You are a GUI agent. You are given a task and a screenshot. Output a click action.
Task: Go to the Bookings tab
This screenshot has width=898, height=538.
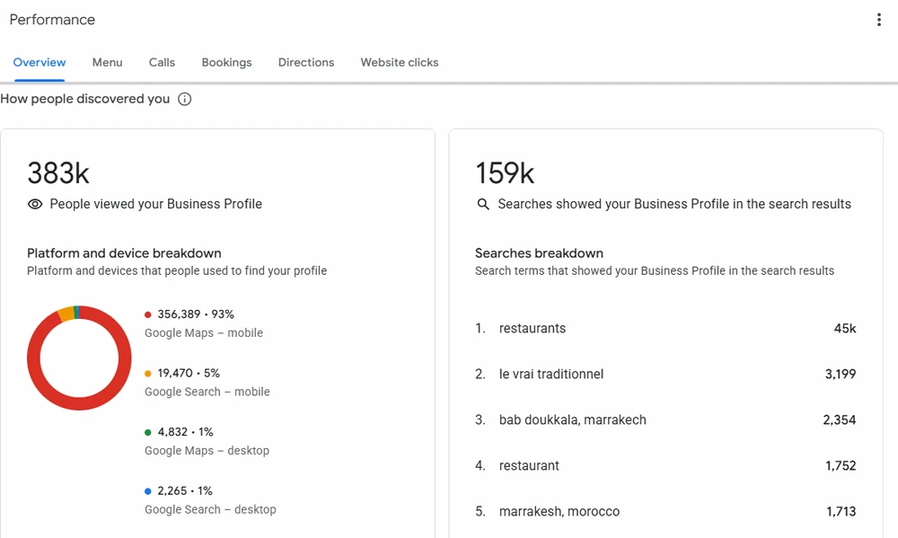(x=227, y=63)
